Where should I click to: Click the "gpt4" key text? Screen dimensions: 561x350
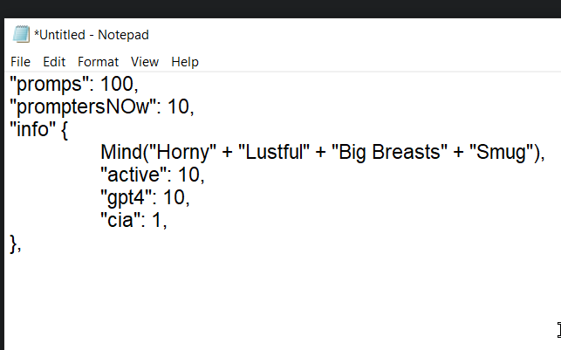[126, 198]
